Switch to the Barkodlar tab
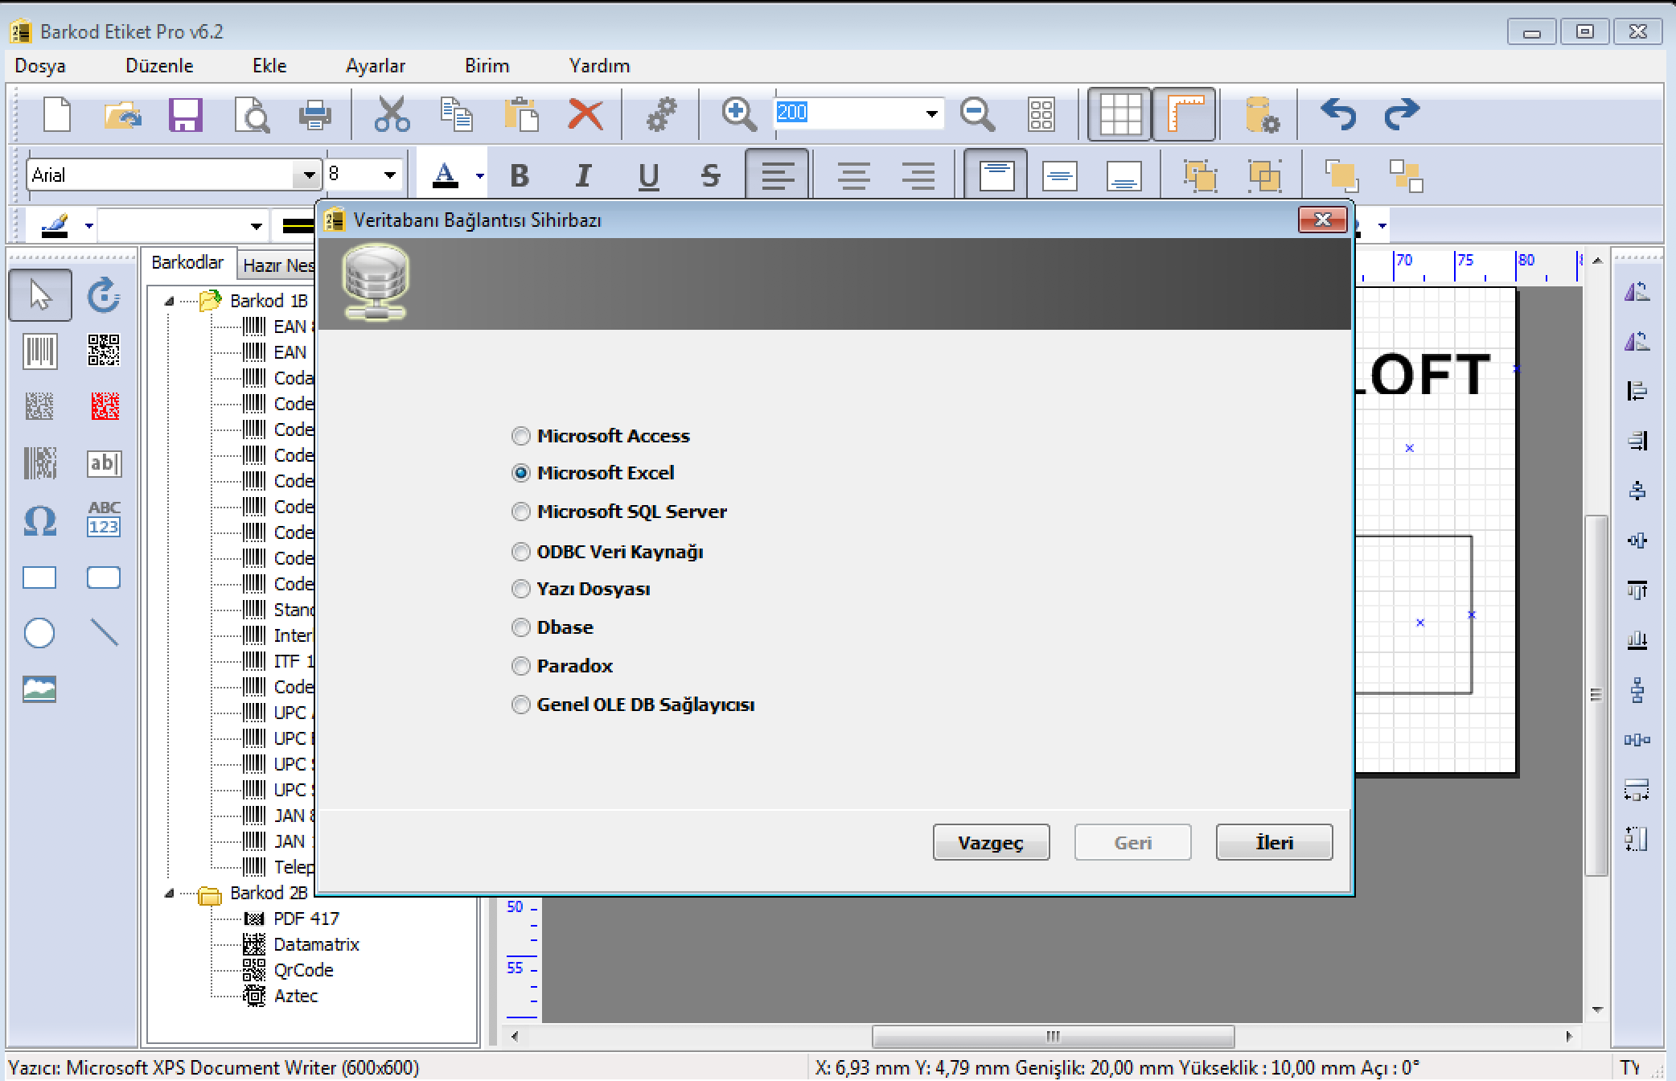The height and width of the screenshot is (1081, 1676). point(187,262)
